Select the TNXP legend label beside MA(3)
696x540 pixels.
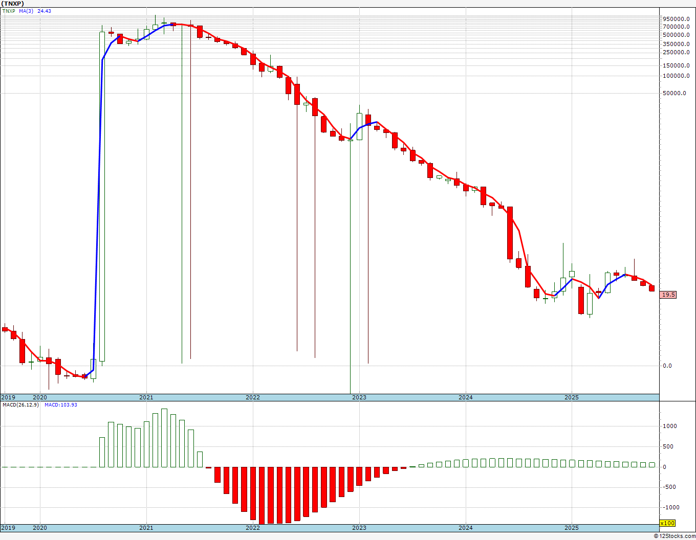click(10, 11)
